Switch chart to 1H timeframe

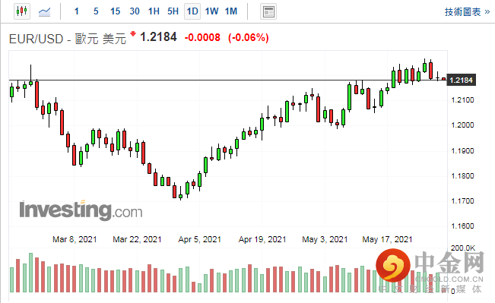click(154, 11)
